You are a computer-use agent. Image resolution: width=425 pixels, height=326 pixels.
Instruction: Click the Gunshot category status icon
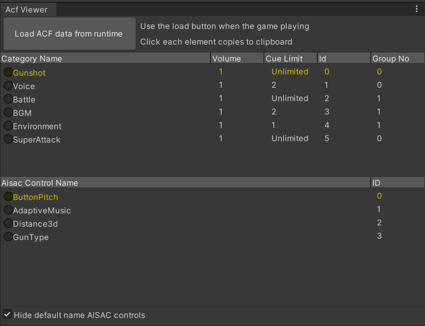(x=8, y=72)
